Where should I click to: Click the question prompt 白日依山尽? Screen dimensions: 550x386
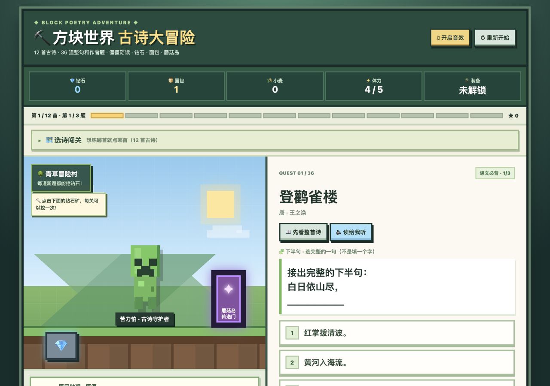[x=312, y=287]
